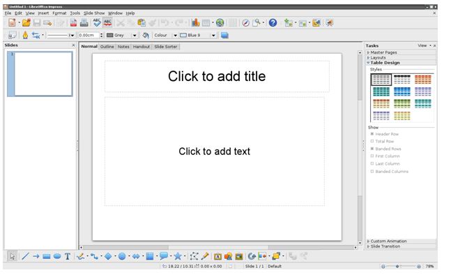Click the Shadow toggle icon on toolbar
Image resolution: width=451 pixels, height=275 pixels.
click(x=224, y=35)
